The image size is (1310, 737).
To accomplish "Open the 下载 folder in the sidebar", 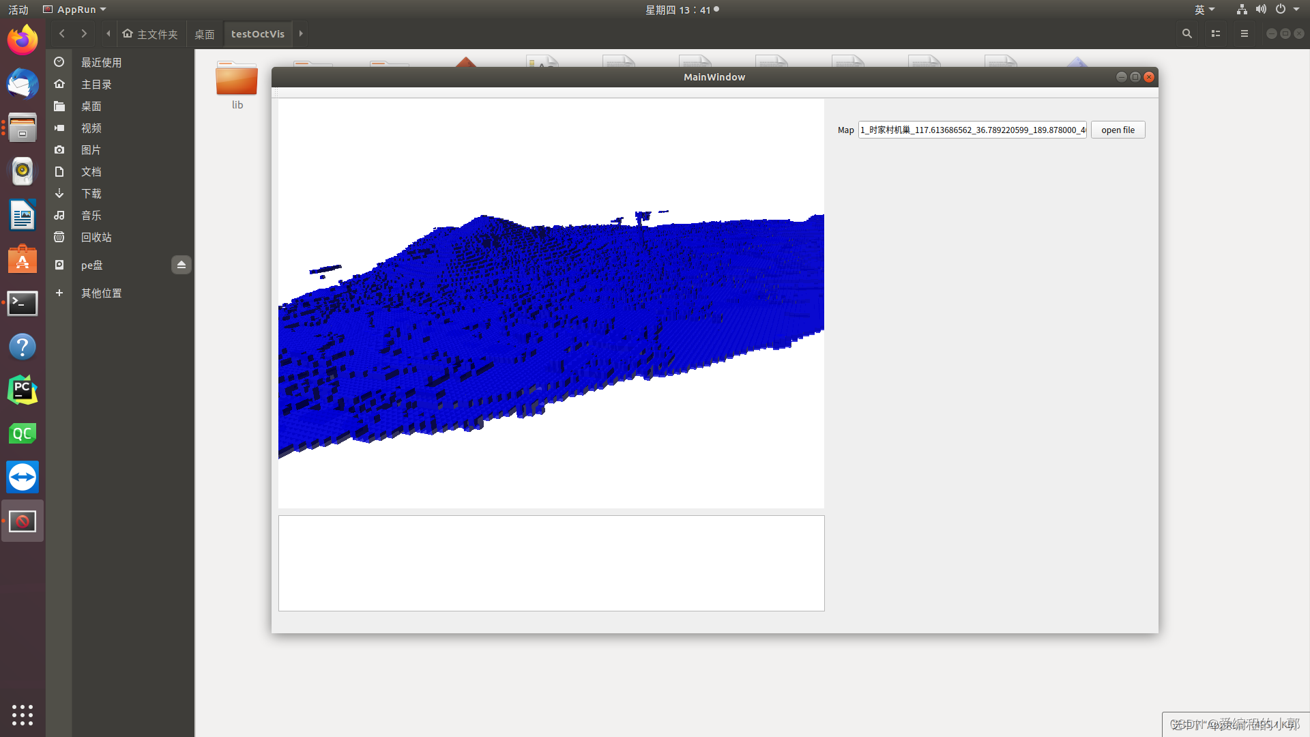I will pyautogui.click(x=91, y=194).
